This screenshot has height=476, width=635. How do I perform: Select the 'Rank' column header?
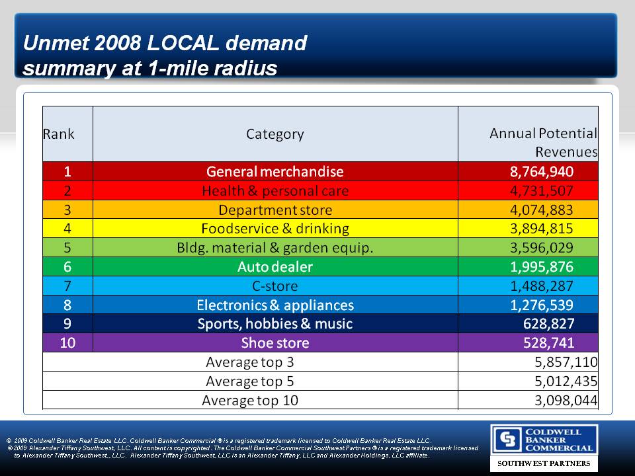[59, 134]
